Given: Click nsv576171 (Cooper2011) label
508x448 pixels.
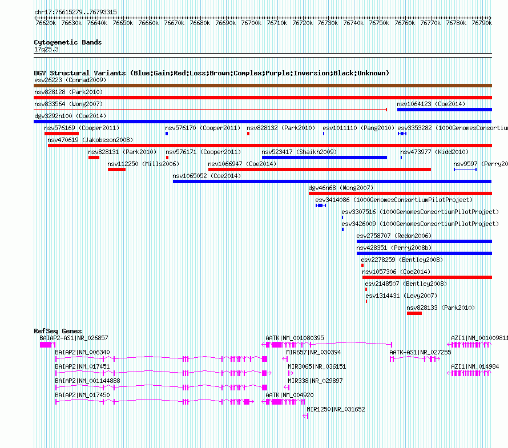Looking at the screenshot, I should (x=203, y=152).
